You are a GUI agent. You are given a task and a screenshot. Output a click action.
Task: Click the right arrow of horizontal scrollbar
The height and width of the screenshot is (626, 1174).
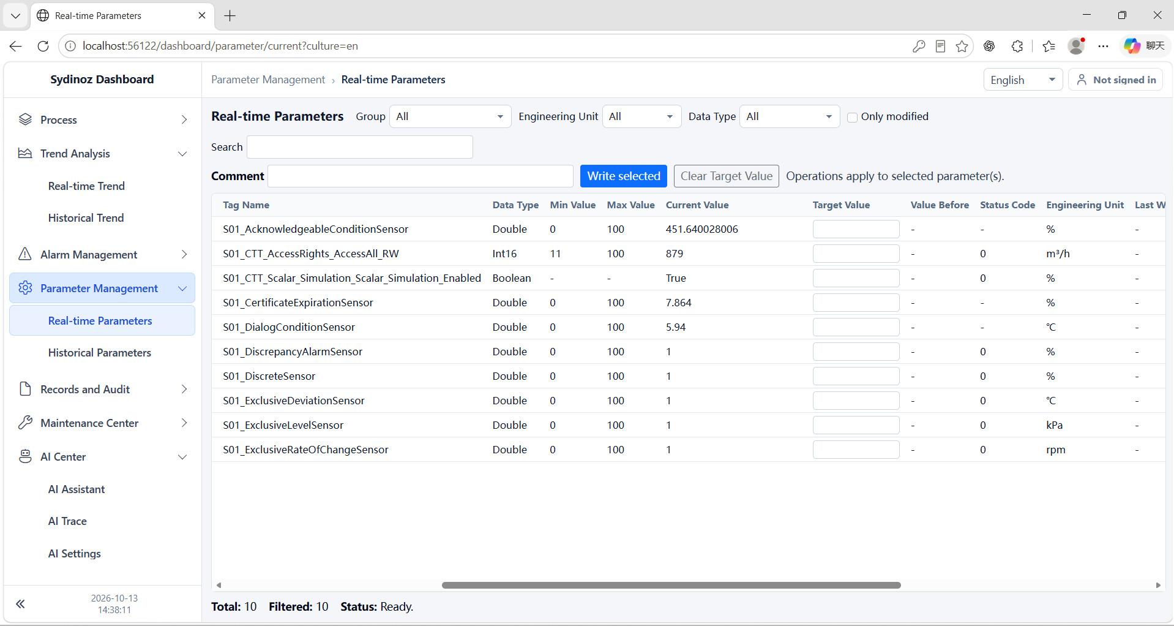(x=1158, y=585)
